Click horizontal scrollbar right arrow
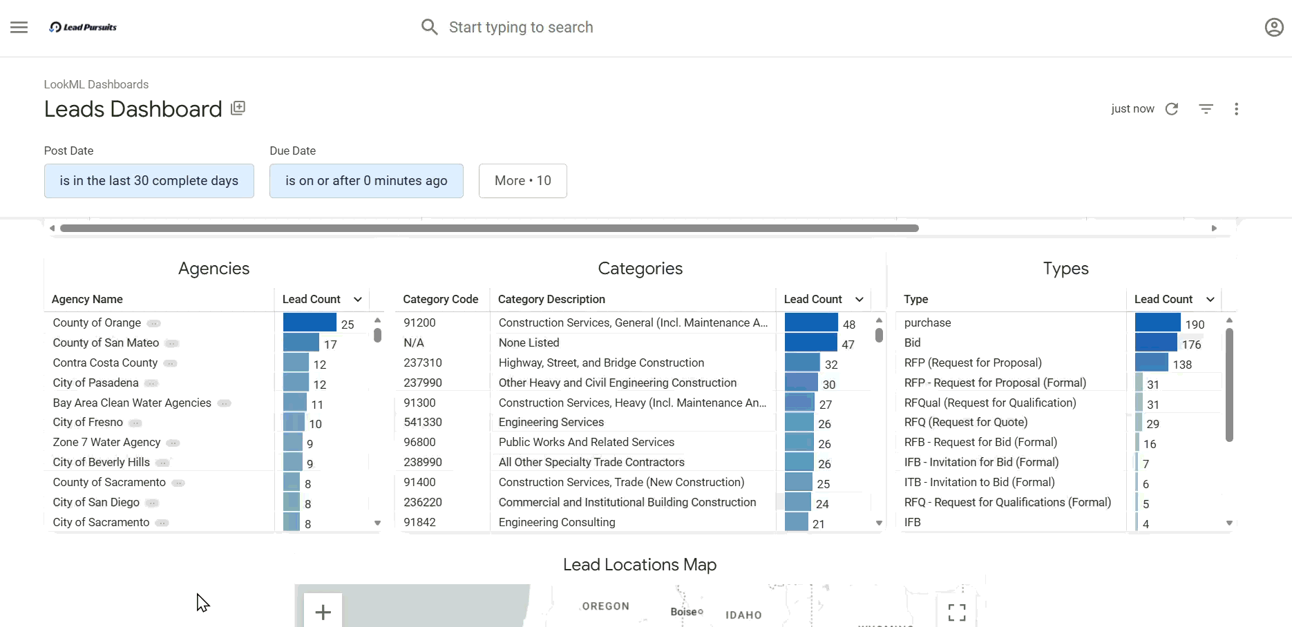This screenshot has width=1292, height=627. coord(1214,228)
